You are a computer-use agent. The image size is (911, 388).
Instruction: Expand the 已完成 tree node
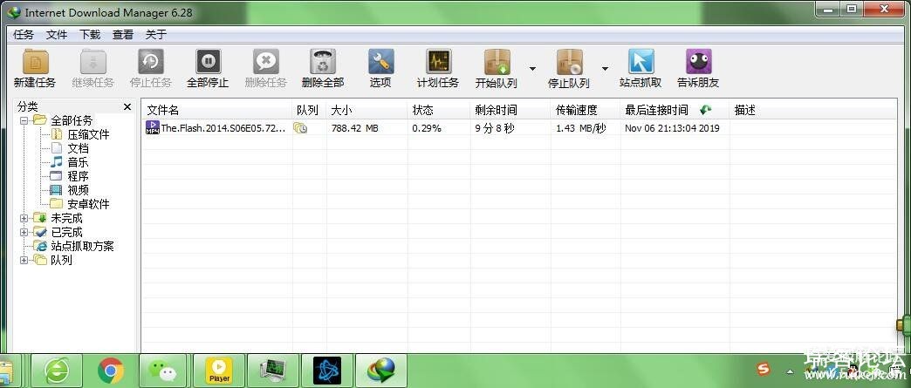24,232
